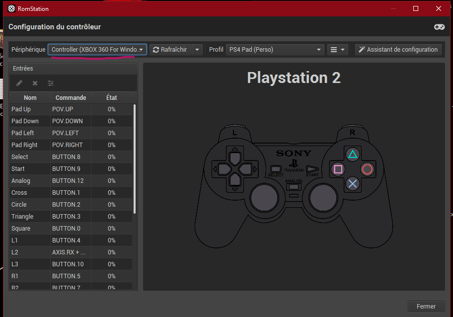Click the Circle button on controller image

coord(367,169)
